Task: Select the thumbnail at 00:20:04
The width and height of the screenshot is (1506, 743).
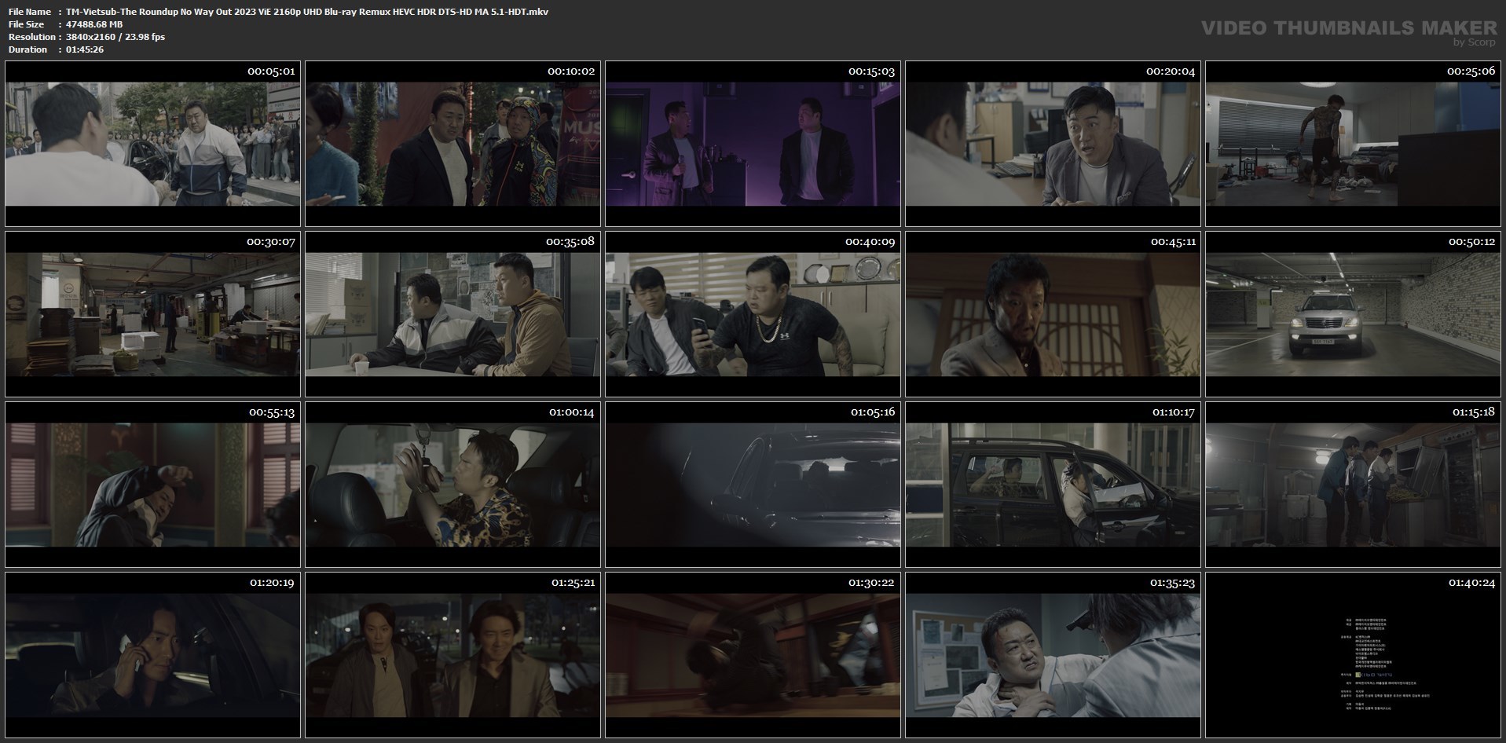Action: (1053, 144)
